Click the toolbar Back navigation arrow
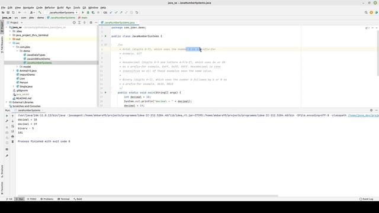 coord(20,12)
